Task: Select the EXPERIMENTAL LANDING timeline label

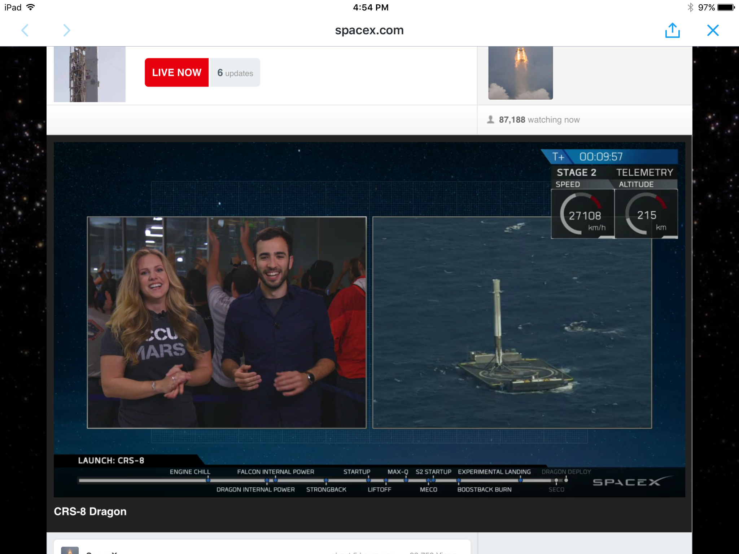Action: click(494, 472)
